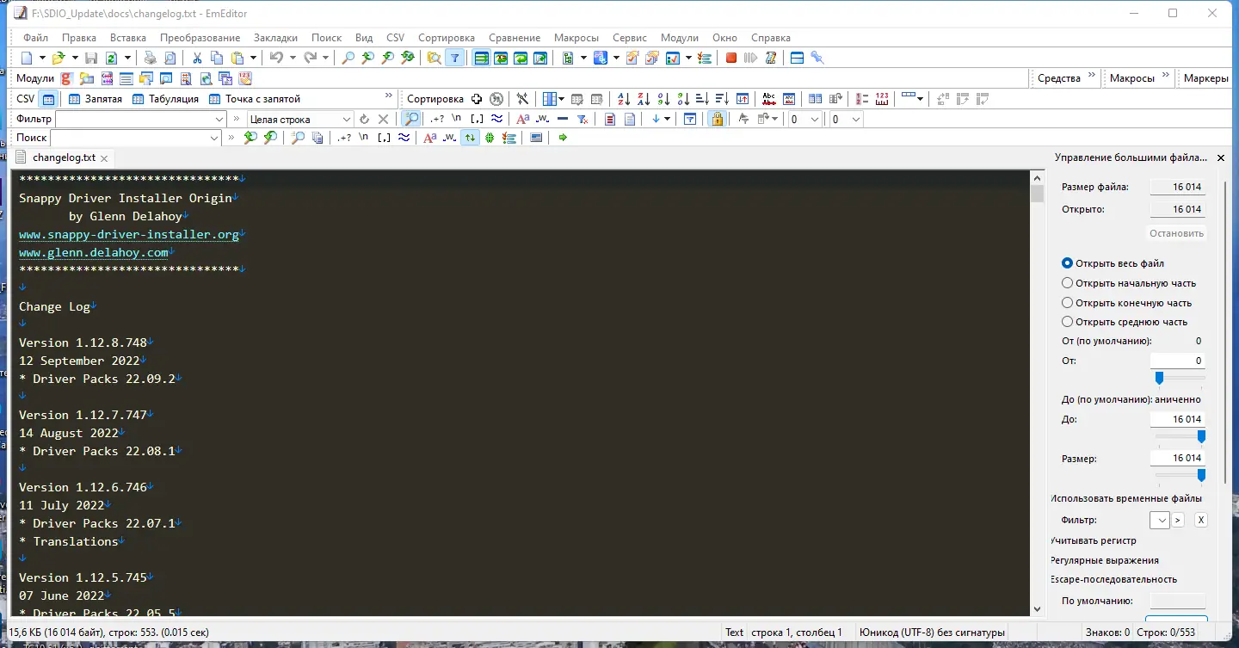Click the Точка с запятой mode button
Screen dimensions: 1239x648
[x=255, y=99]
